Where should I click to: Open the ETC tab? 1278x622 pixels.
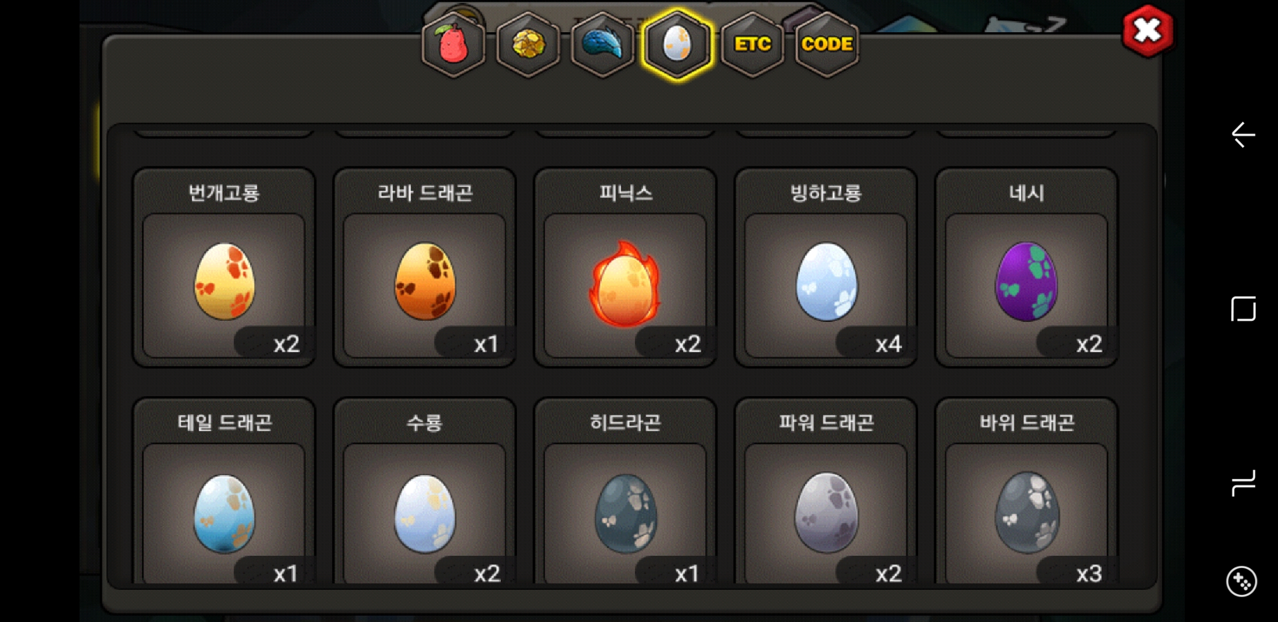(752, 44)
